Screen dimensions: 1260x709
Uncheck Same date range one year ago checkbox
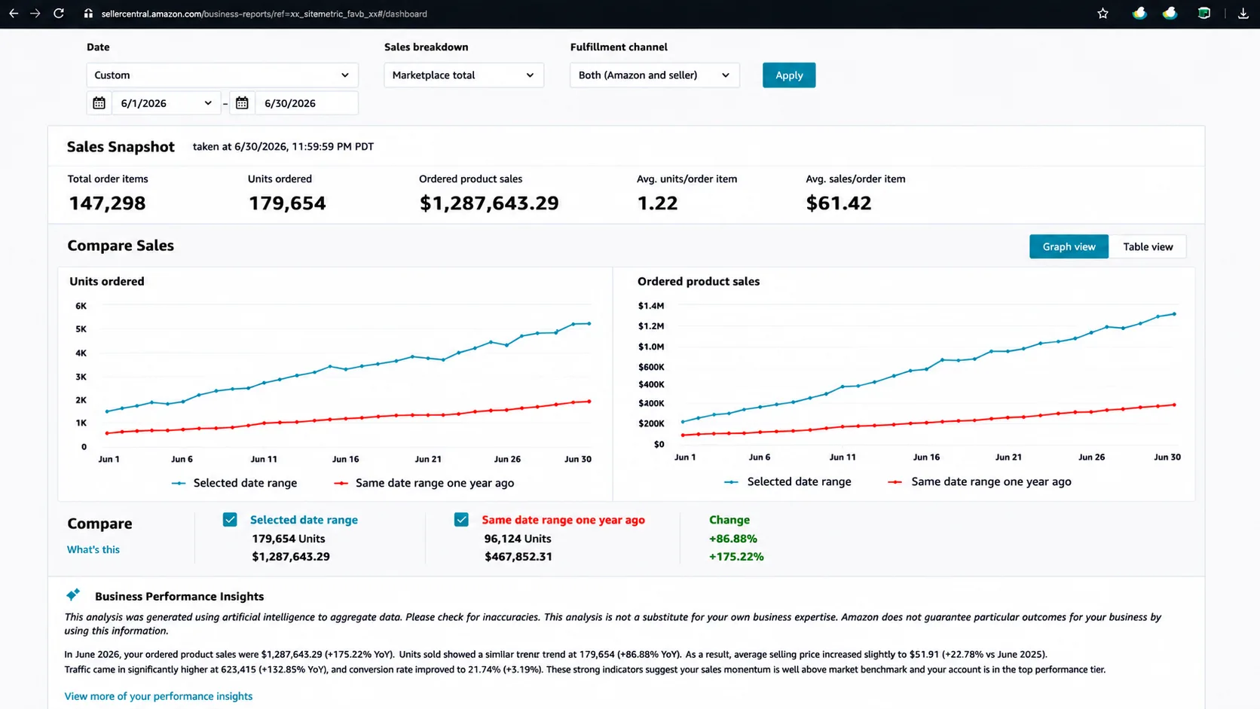pos(461,520)
